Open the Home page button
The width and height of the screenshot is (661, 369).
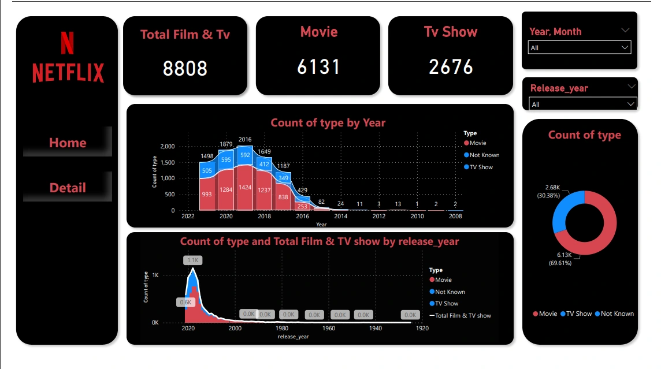[68, 143]
